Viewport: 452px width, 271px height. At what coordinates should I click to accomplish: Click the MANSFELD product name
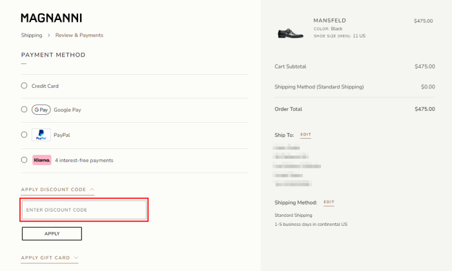tap(330, 21)
